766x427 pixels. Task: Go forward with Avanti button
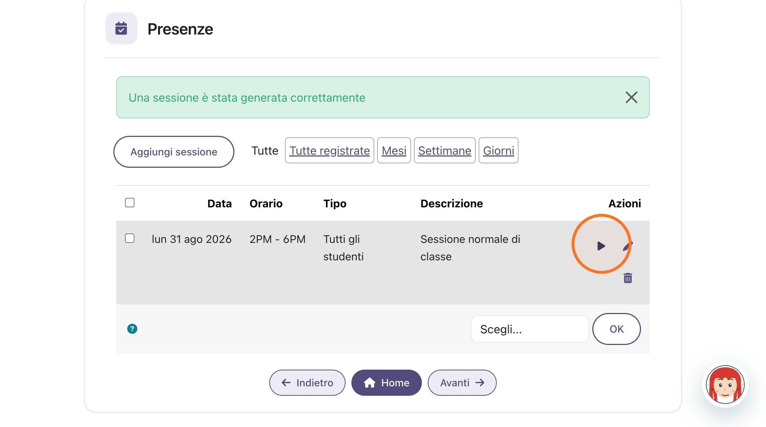coord(462,383)
